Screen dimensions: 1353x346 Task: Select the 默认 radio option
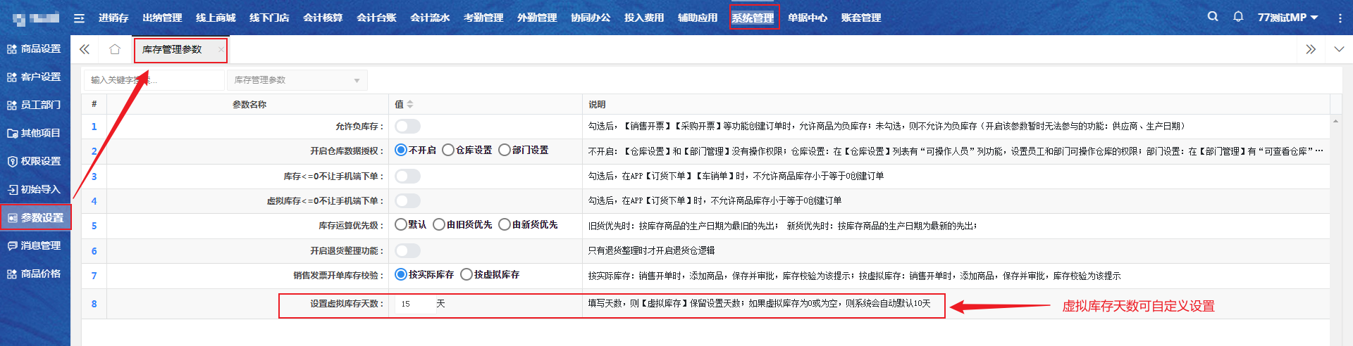pyautogui.click(x=401, y=224)
